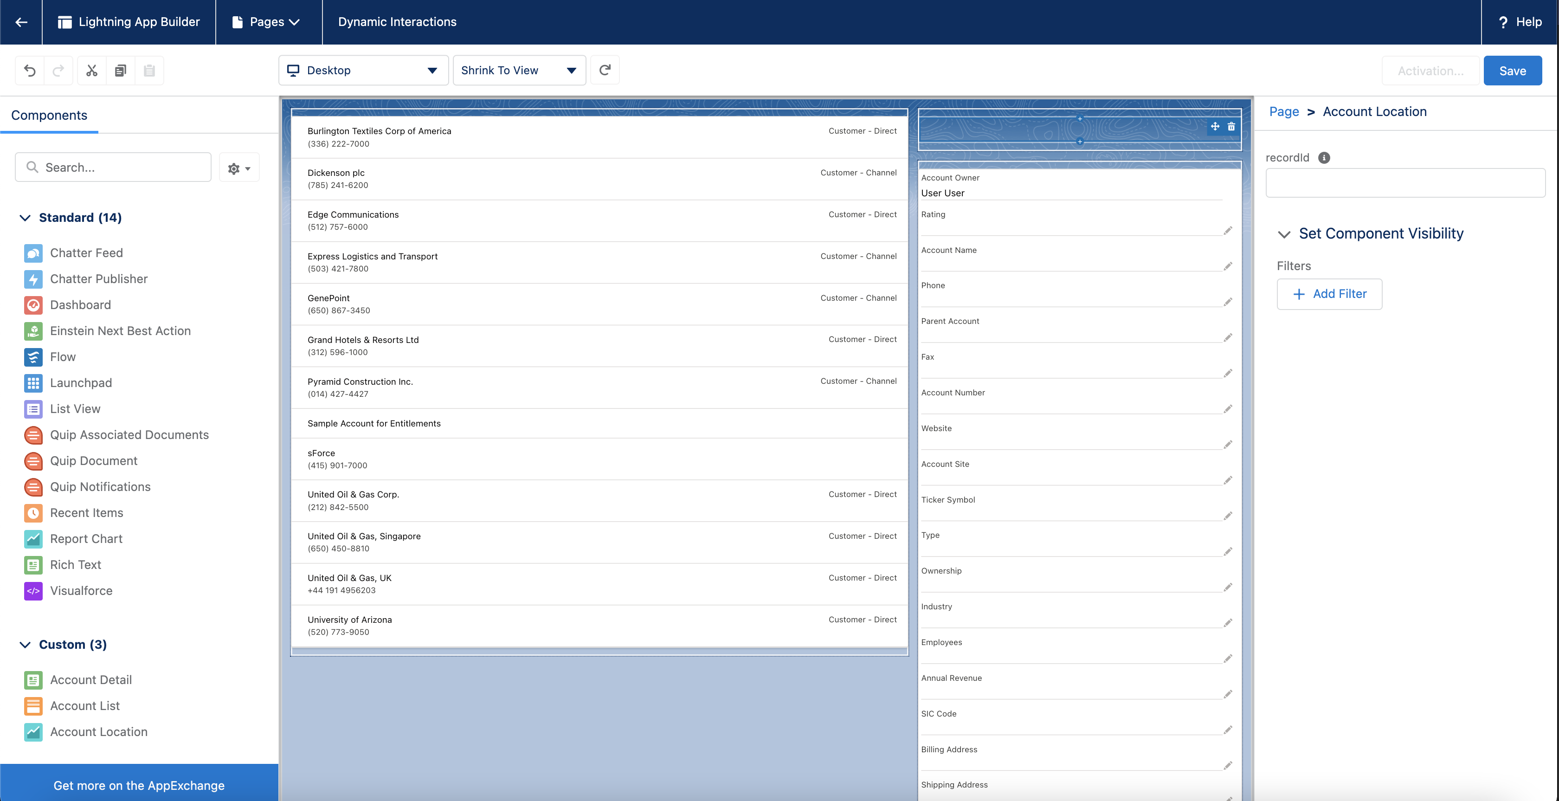This screenshot has width=1559, height=801.
Task: Open the Pages dropdown menu
Action: (266, 22)
